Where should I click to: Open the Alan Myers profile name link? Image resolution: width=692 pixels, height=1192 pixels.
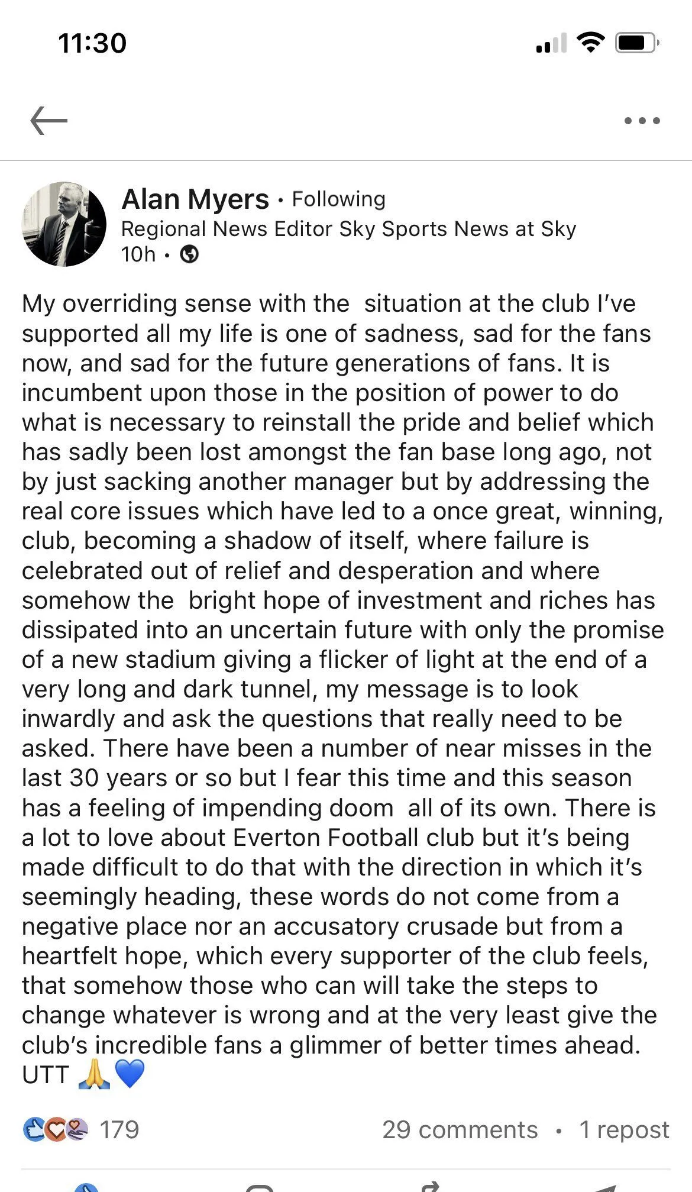195,199
